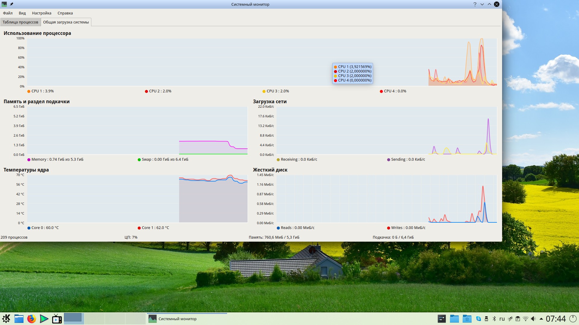Click the CPU 1 orange legend dot
Image resolution: width=579 pixels, height=325 pixels.
click(29, 91)
